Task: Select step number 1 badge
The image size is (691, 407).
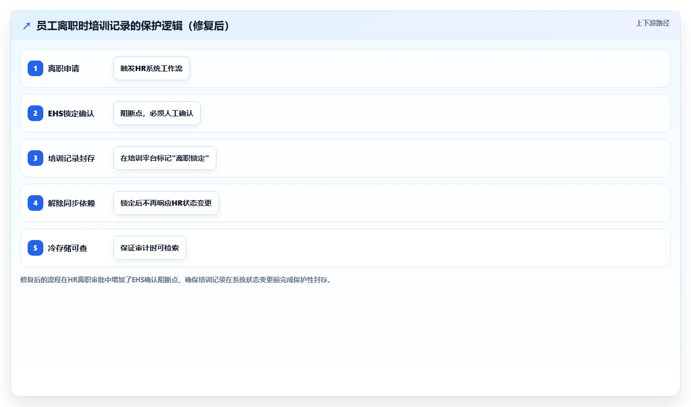Action: point(35,68)
